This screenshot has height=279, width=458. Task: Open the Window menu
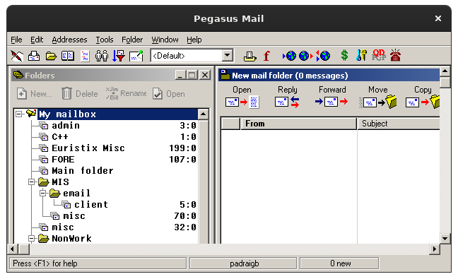point(165,40)
